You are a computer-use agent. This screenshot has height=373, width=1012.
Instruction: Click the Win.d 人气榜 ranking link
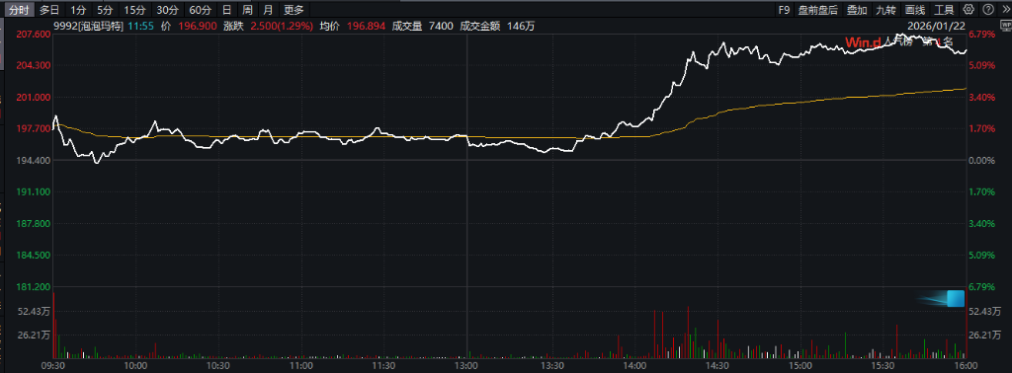pos(899,42)
